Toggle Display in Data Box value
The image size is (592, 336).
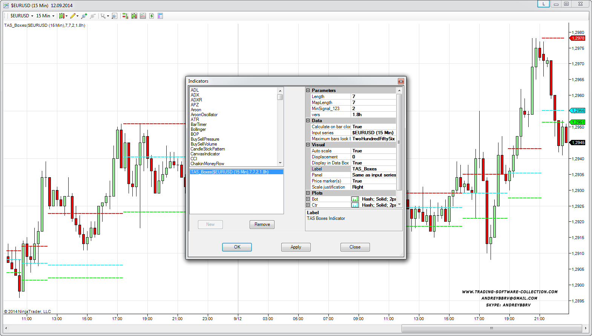pyautogui.click(x=373, y=163)
